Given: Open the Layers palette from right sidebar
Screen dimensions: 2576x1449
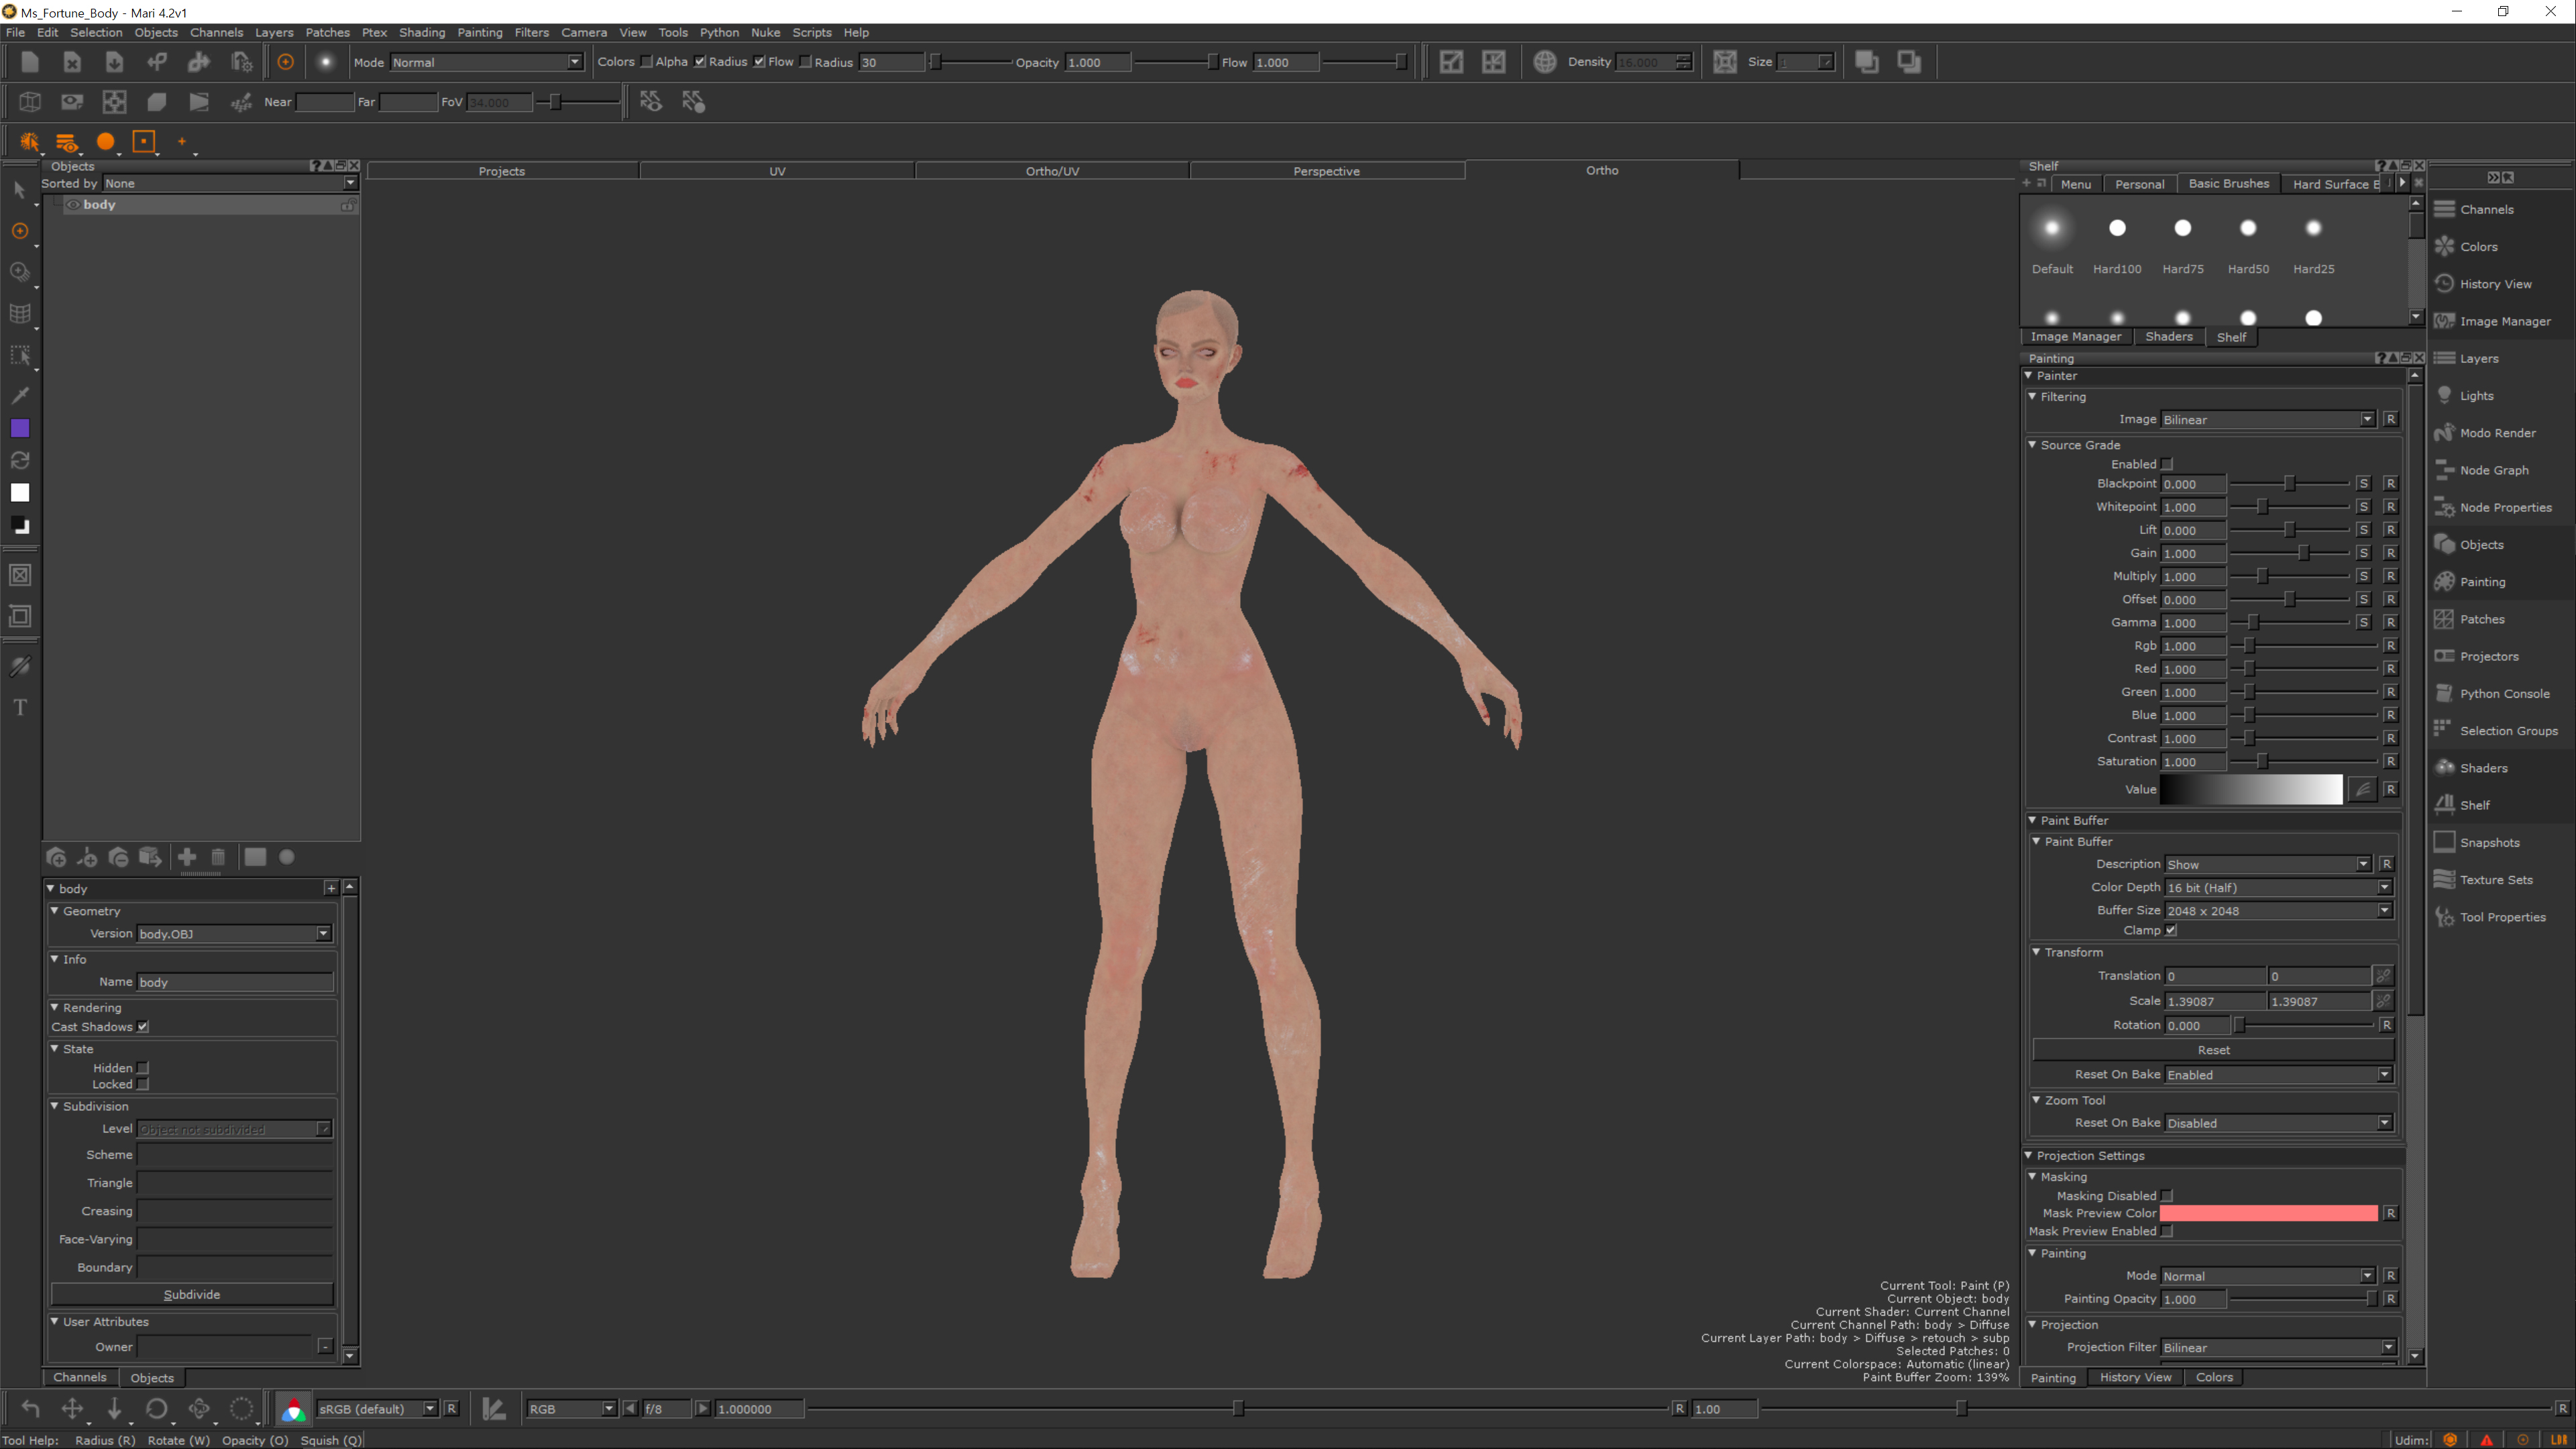Looking at the screenshot, I should click(x=2478, y=358).
